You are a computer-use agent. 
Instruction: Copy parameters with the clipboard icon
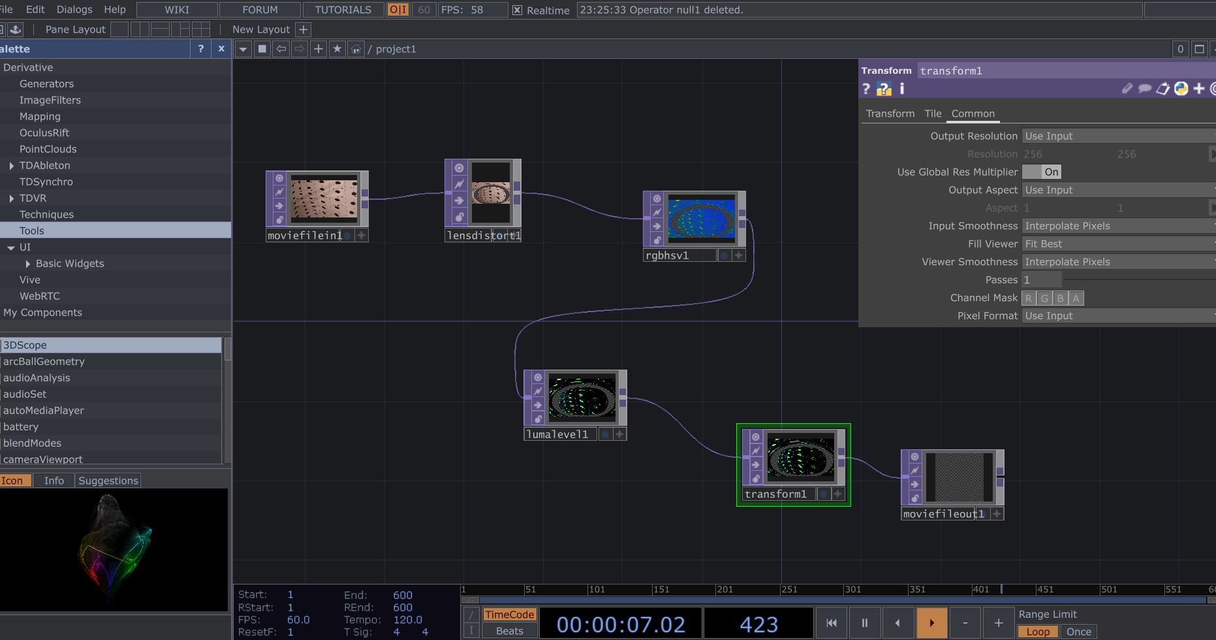click(1163, 89)
